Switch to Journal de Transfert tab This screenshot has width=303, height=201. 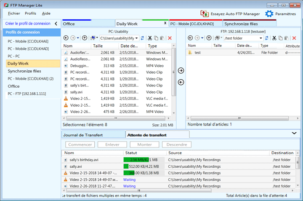point(82,135)
